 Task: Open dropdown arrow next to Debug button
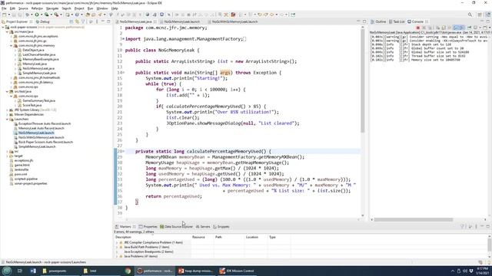[x=32, y=15]
